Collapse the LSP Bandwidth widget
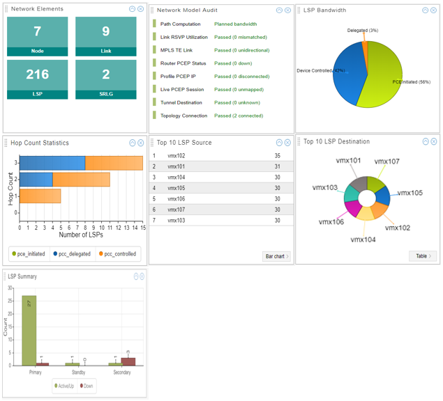The width and height of the screenshot is (443, 401). (426, 10)
